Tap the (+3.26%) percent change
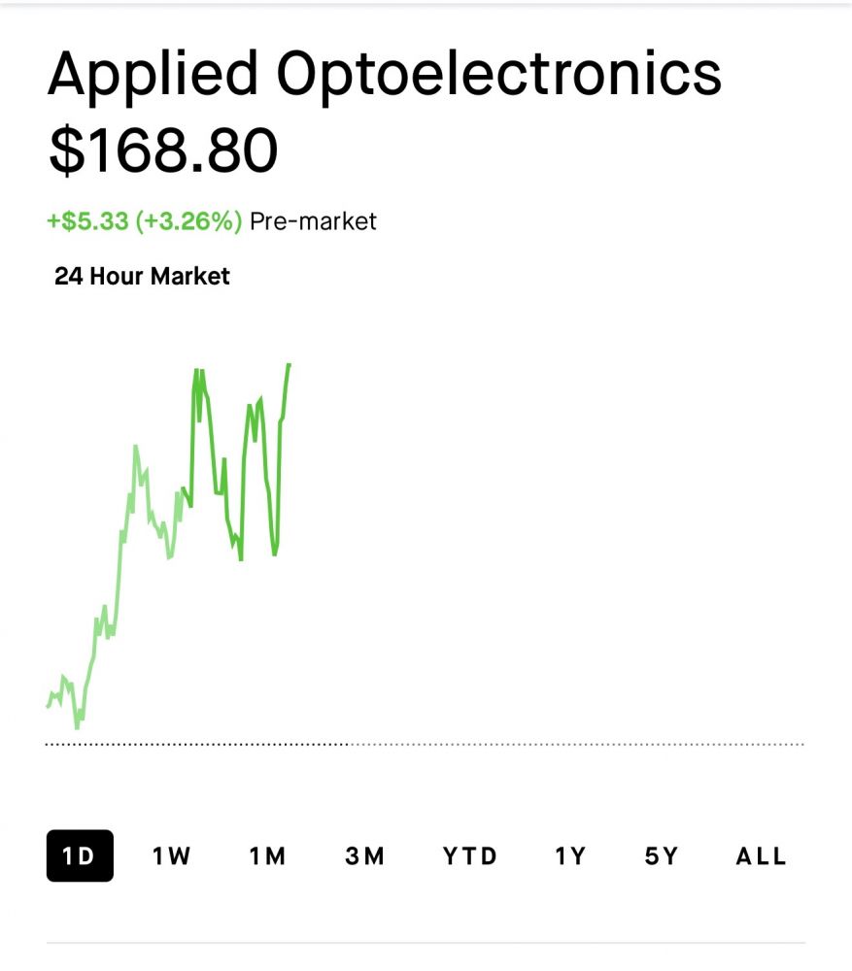Screen dimensions: 852x971 [188, 221]
